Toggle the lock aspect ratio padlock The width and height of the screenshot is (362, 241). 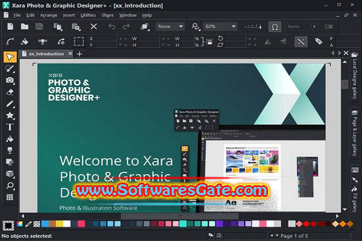[210, 42]
